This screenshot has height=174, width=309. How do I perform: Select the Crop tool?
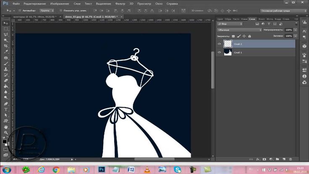click(6, 46)
